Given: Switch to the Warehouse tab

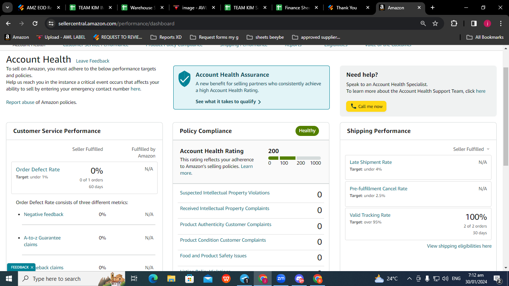Looking at the screenshot, I should (x=142, y=7).
